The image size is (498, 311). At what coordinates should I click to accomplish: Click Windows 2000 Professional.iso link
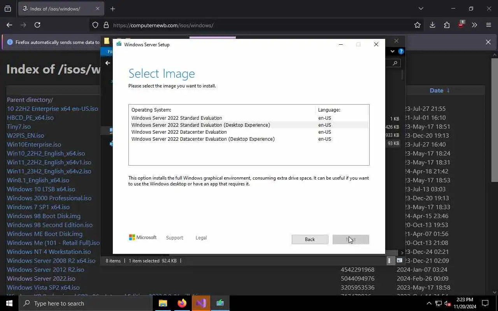(x=49, y=198)
